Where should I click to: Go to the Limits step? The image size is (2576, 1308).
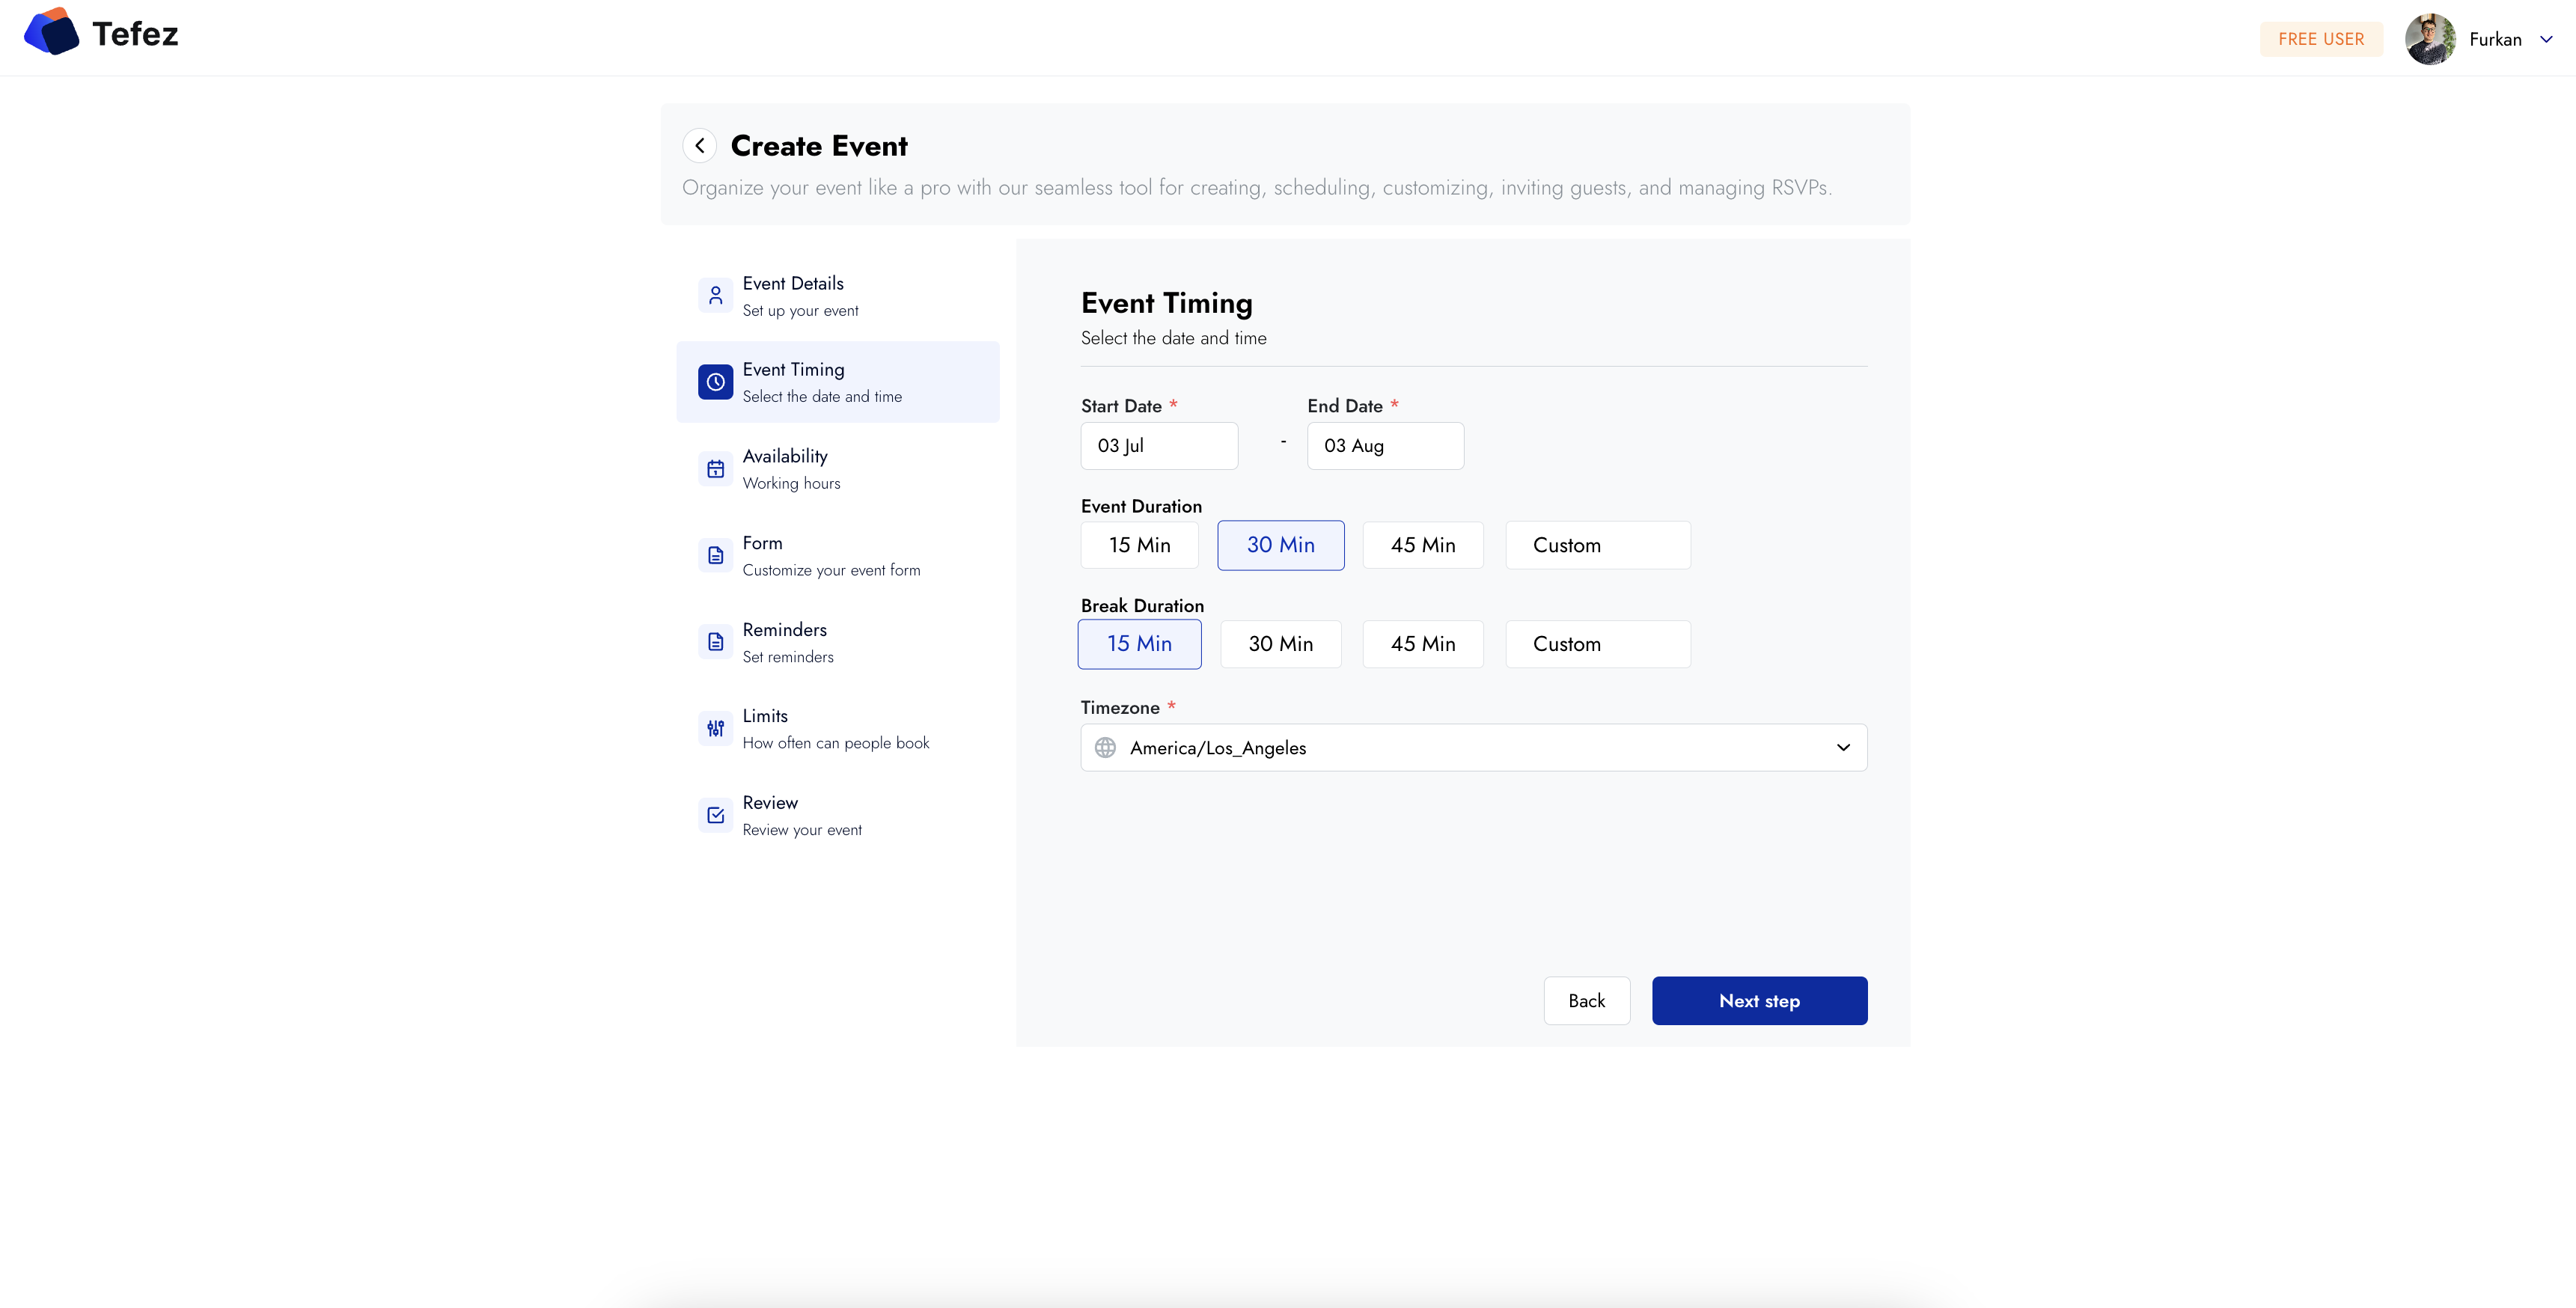pos(838,728)
